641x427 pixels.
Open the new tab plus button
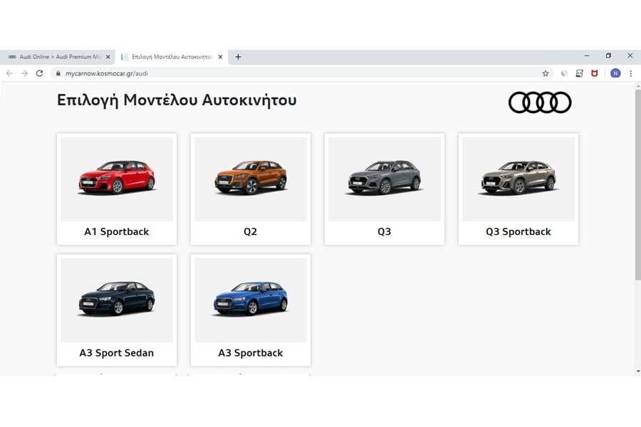tap(238, 57)
